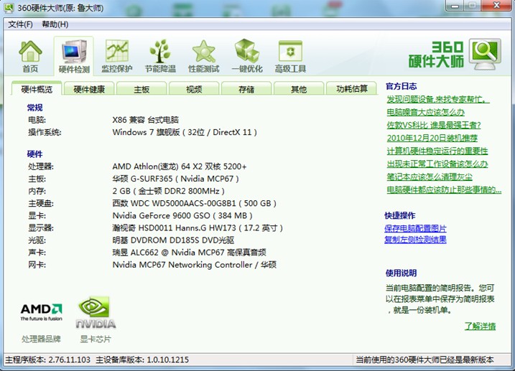Click optical drive value 明基 DVDROM DD185S
515x371 pixels.
coord(173,240)
